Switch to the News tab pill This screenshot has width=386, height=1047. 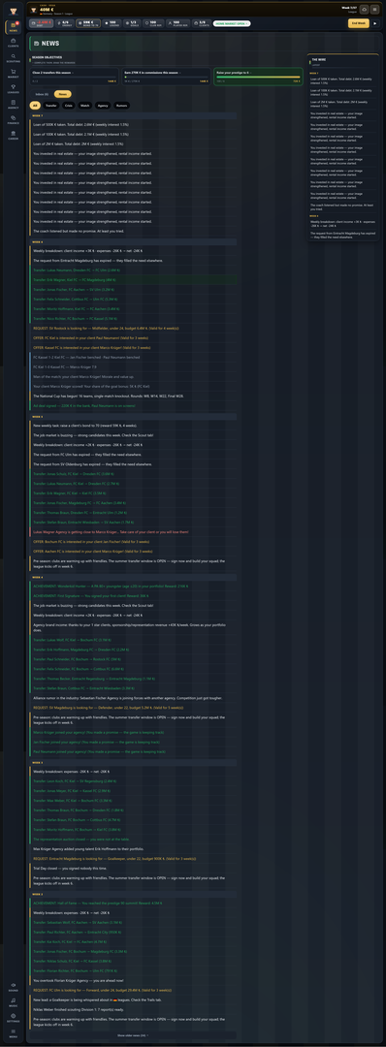[63, 94]
